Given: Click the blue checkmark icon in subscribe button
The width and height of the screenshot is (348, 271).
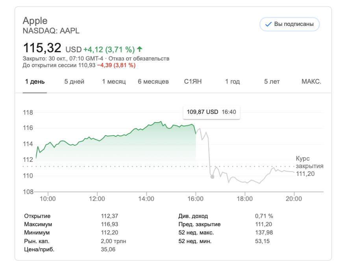Looking at the screenshot, I should [268, 24].
